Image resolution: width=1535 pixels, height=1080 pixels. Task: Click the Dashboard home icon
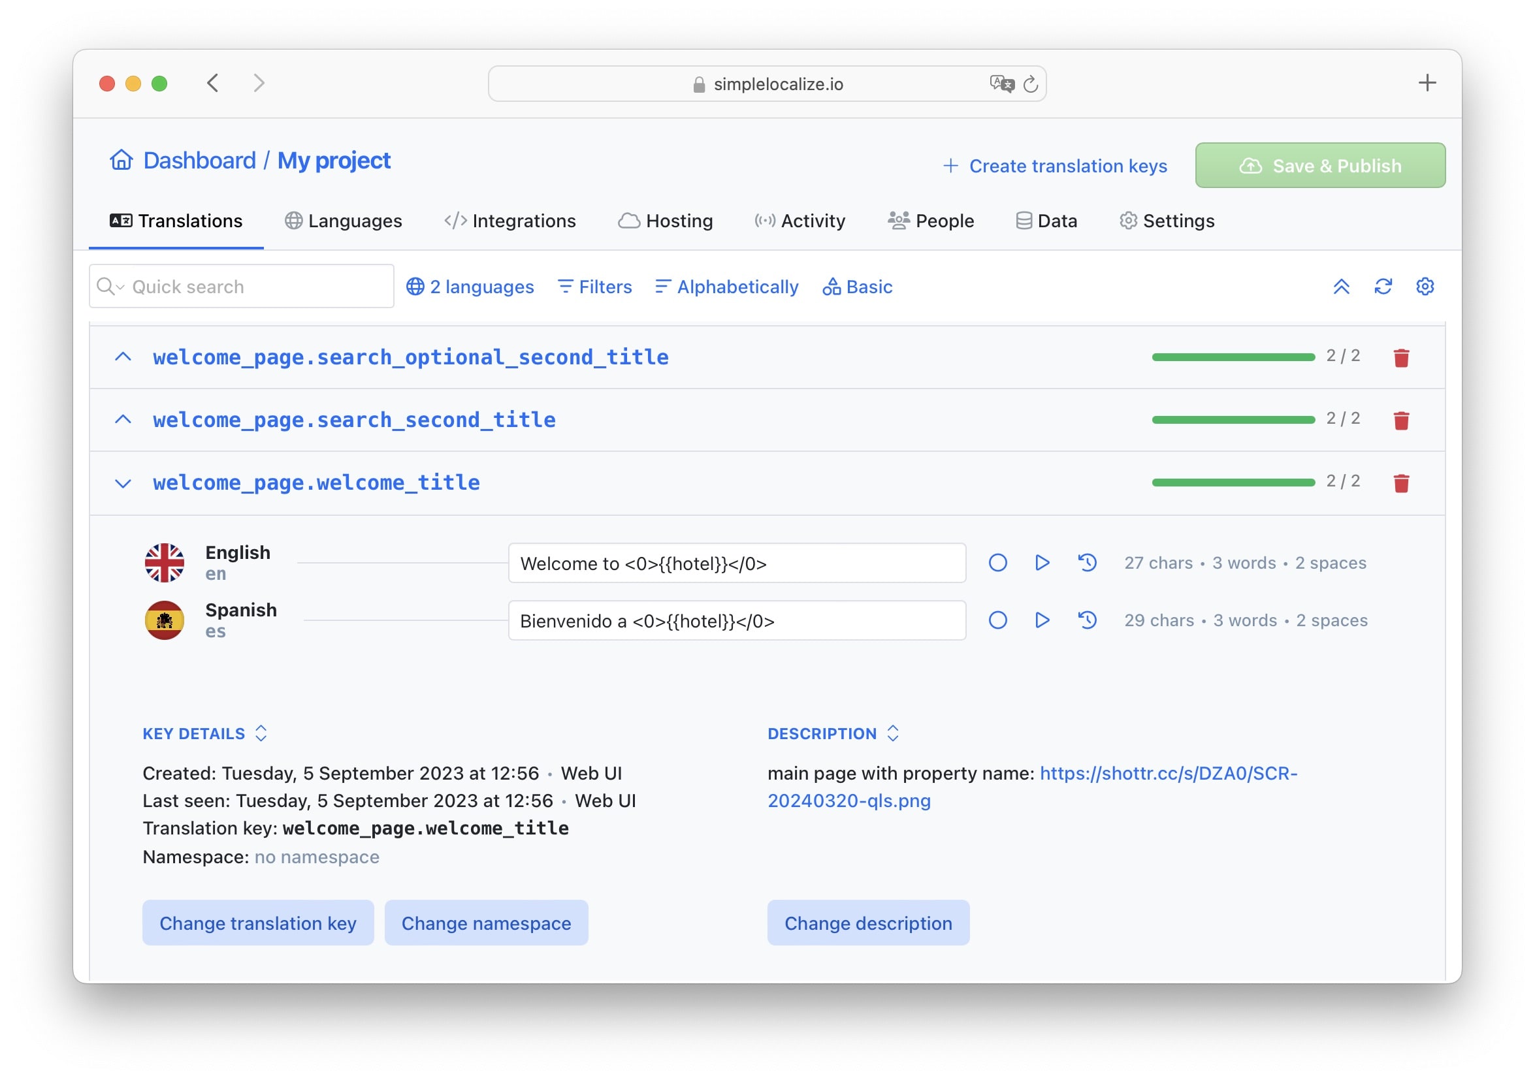point(121,161)
